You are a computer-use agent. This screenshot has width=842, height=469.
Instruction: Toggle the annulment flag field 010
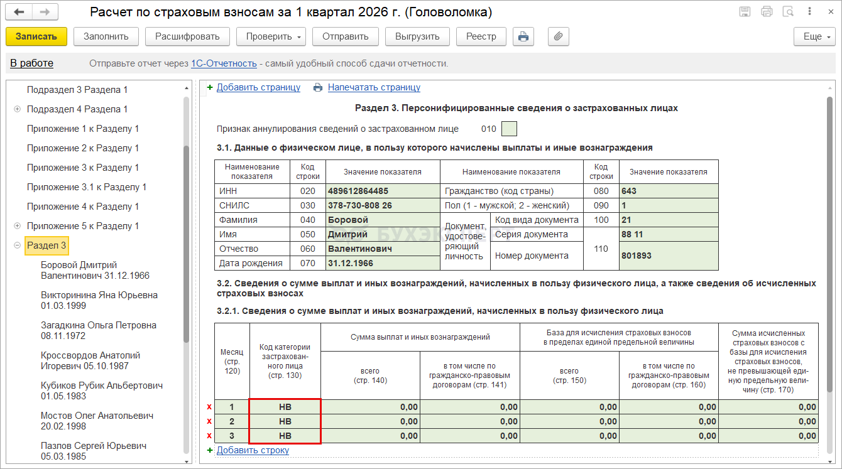509,129
